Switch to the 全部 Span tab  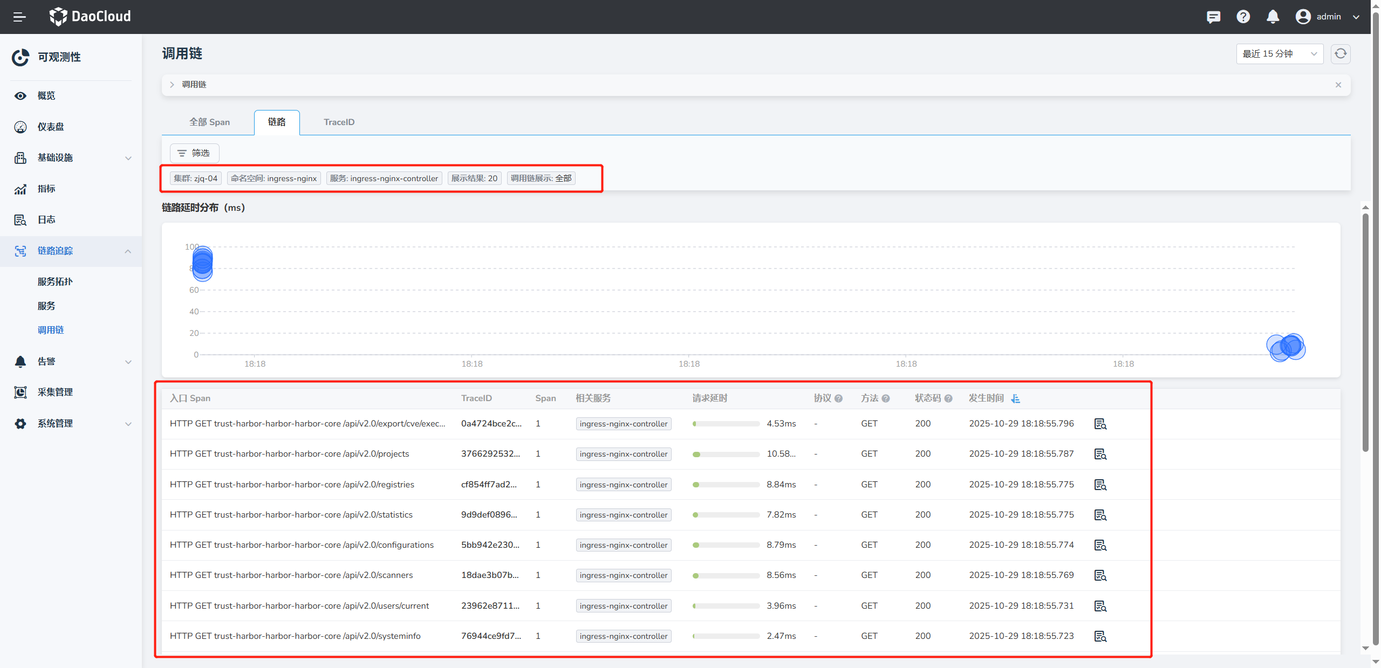(210, 122)
